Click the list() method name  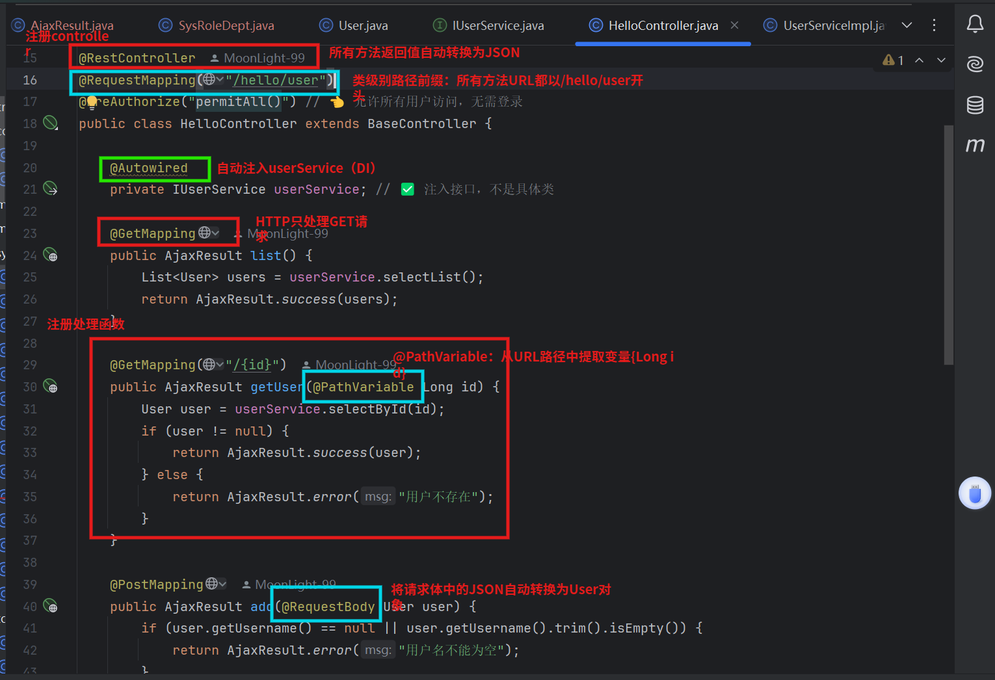coord(266,255)
